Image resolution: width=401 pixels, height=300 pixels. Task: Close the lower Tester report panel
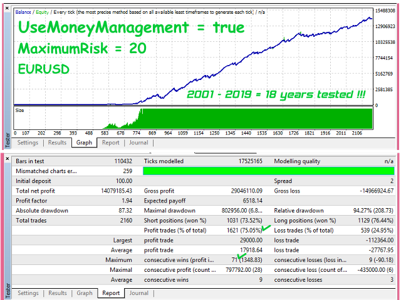coord(7,159)
